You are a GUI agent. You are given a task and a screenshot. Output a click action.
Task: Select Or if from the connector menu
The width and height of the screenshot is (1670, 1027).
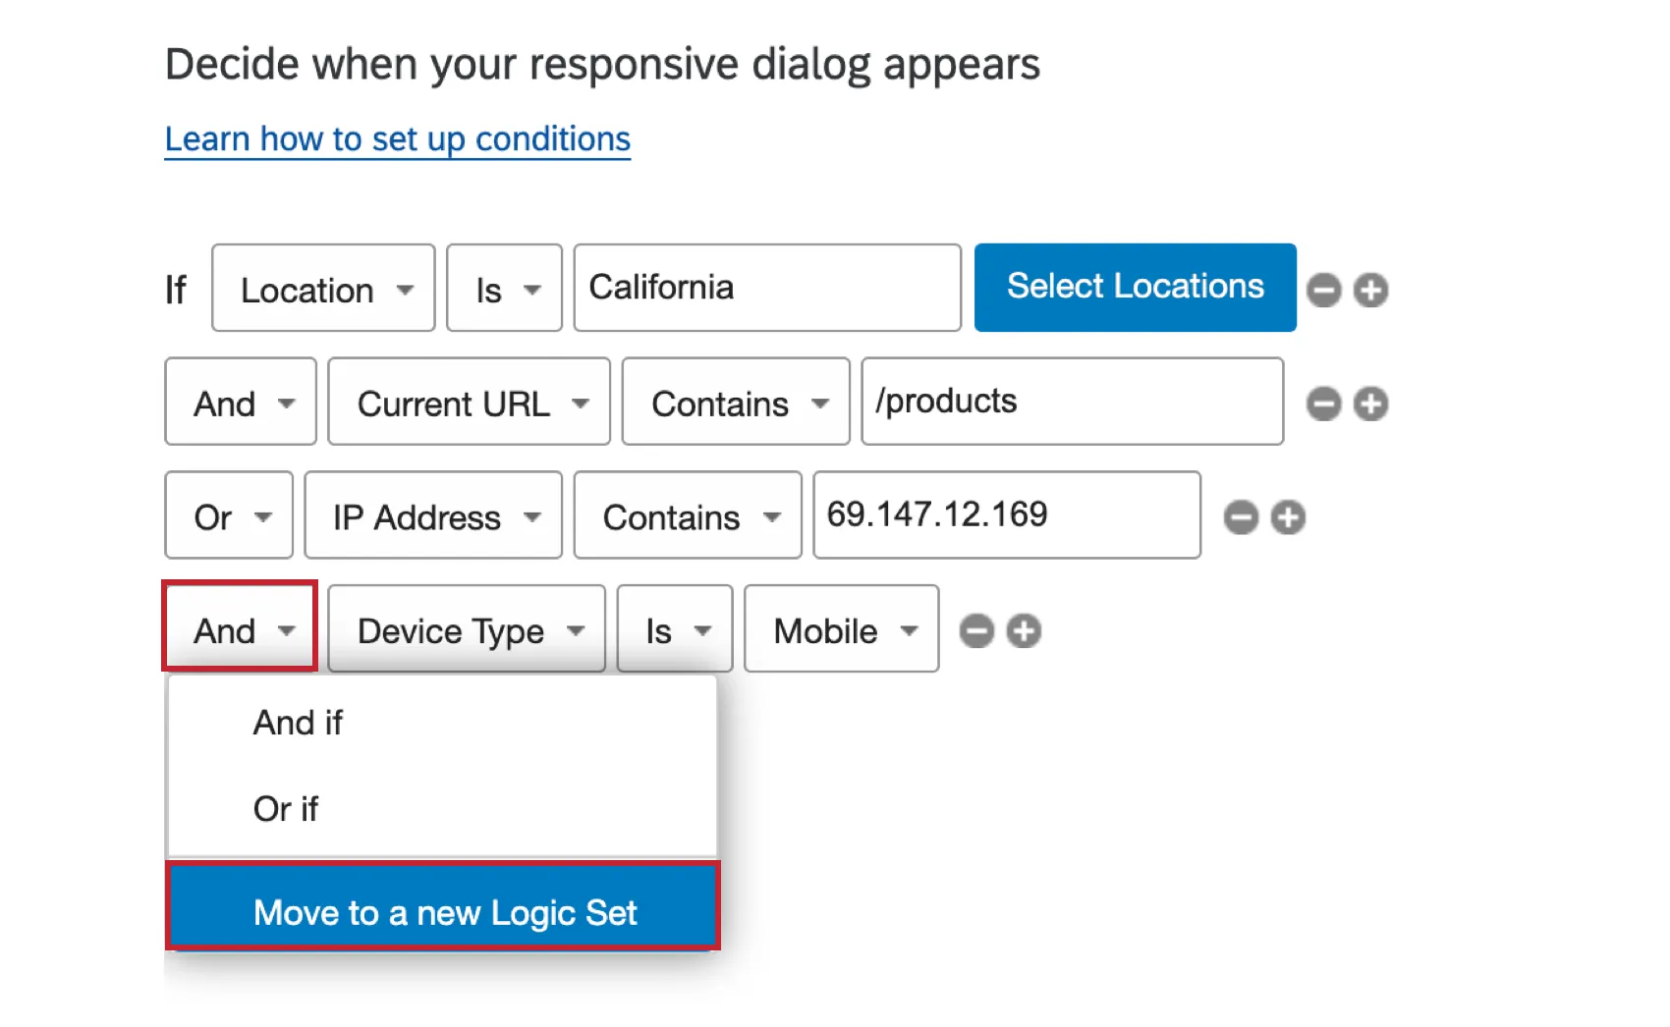coord(285,809)
